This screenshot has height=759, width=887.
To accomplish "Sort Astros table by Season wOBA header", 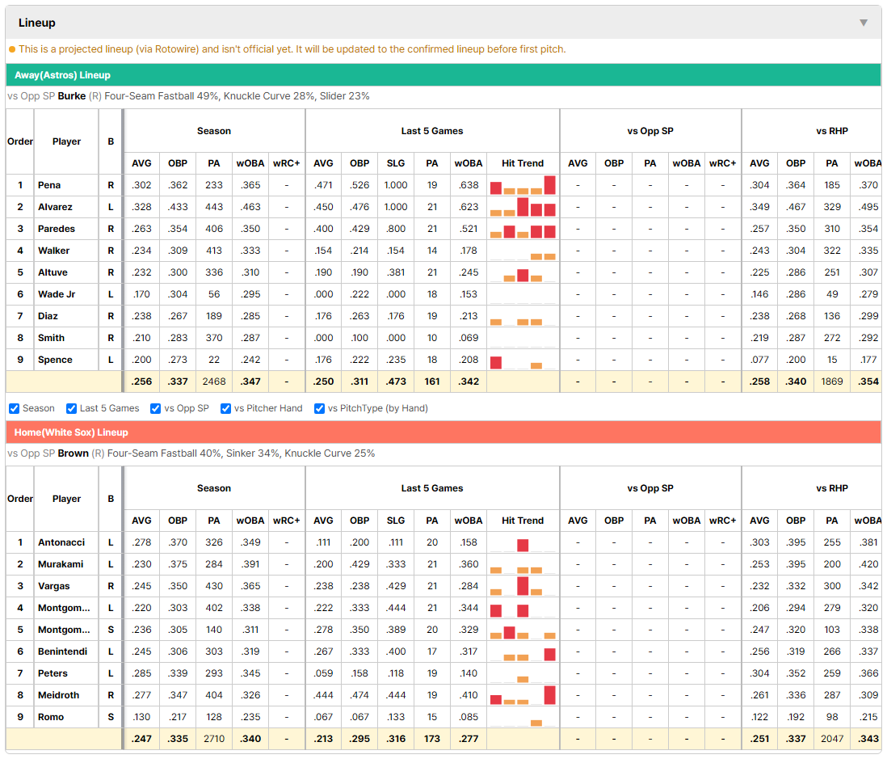I will click(250, 163).
